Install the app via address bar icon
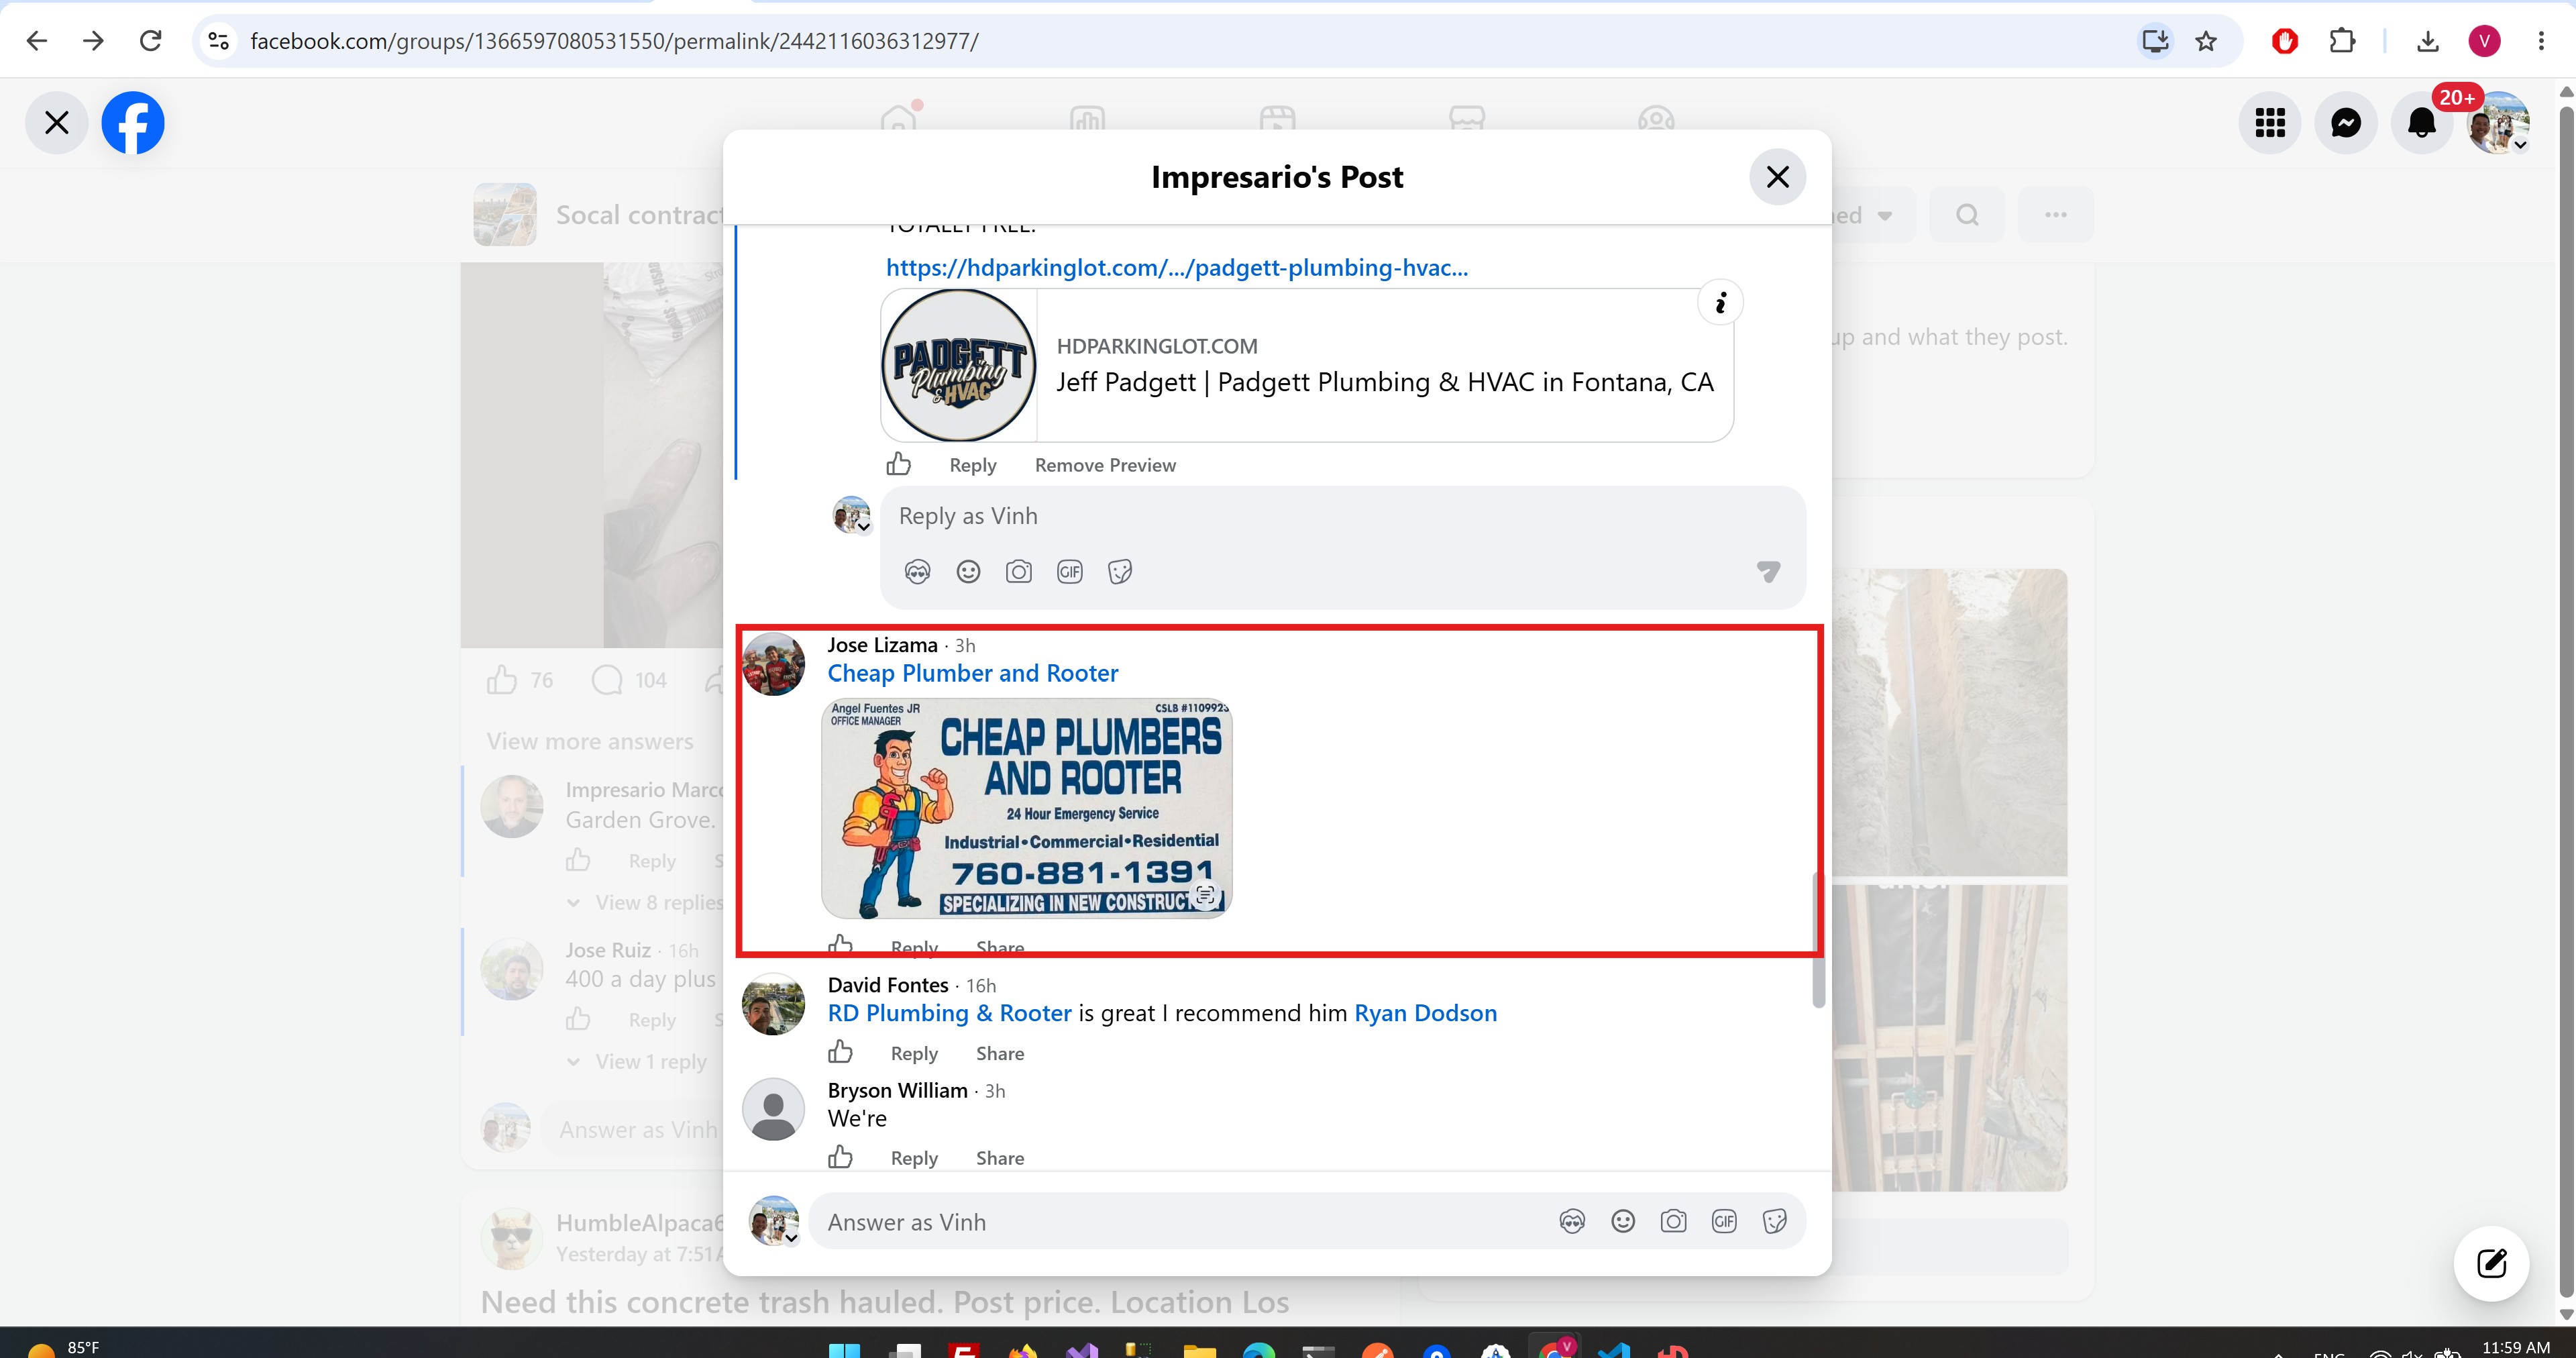The height and width of the screenshot is (1358, 2576). pos(2155,41)
